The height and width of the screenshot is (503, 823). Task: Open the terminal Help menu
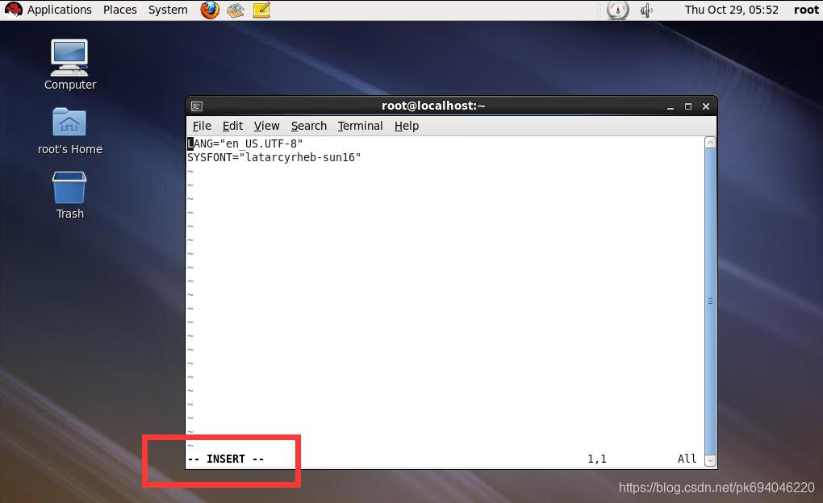406,126
